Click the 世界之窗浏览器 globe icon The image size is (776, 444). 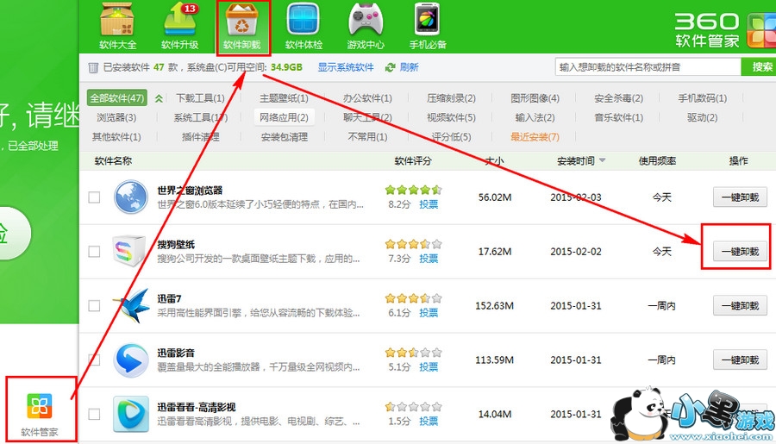pos(131,197)
